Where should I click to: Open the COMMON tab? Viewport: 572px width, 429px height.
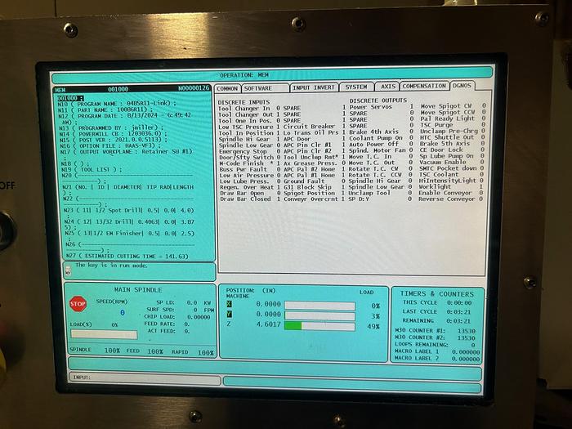click(x=227, y=87)
